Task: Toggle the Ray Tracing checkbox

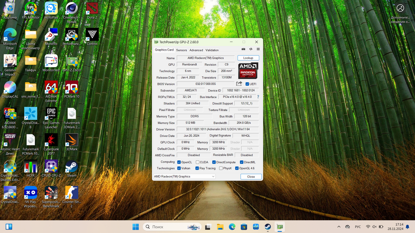Action: (197, 168)
